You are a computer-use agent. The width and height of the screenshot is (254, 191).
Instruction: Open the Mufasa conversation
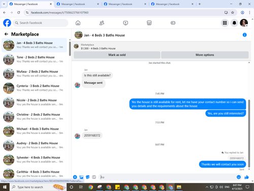[x=35, y=74]
